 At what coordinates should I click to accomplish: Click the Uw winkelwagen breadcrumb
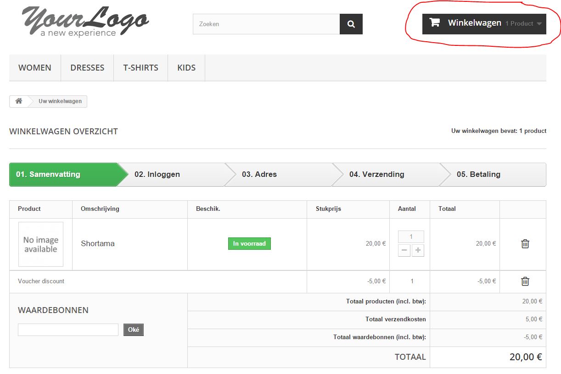60,101
